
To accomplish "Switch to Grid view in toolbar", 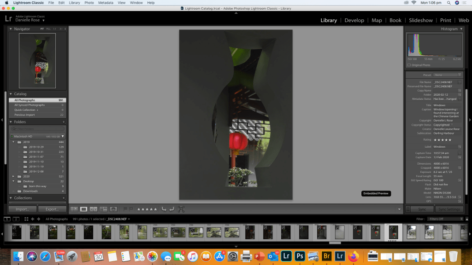I will (74, 209).
